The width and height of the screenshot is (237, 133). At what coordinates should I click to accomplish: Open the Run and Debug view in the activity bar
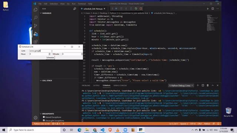coord(36,34)
